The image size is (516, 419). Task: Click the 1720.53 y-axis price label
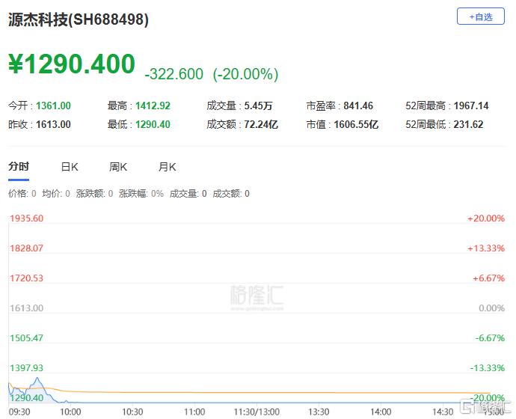[x=26, y=278]
